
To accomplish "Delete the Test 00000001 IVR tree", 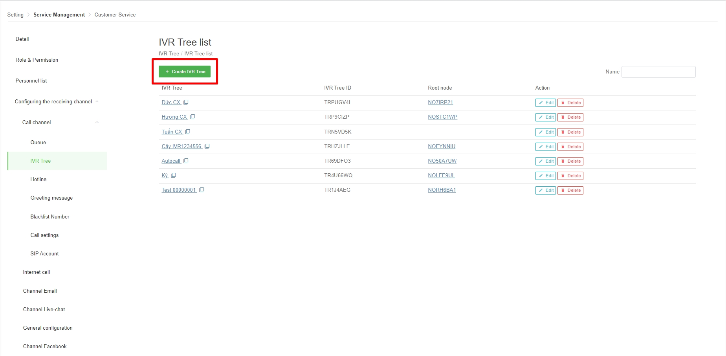I will (570, 190).
